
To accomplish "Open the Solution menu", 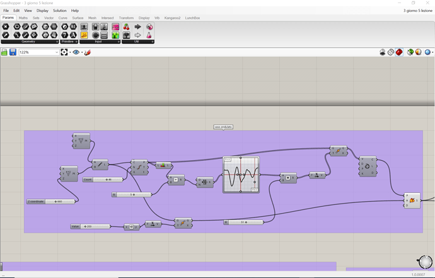I will point(60,11).
